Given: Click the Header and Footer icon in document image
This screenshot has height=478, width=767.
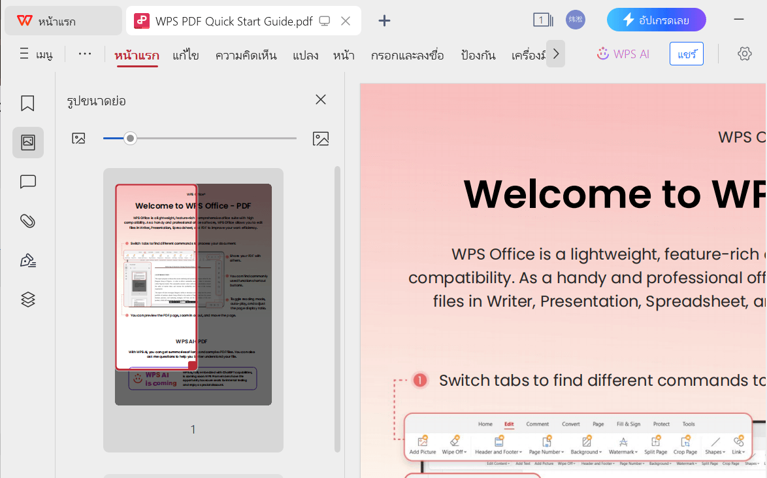Looking at the screenshot, I should coord(498,445).
